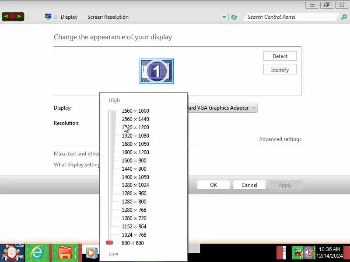Open the 'Make text and other' link

pos(77,154)
